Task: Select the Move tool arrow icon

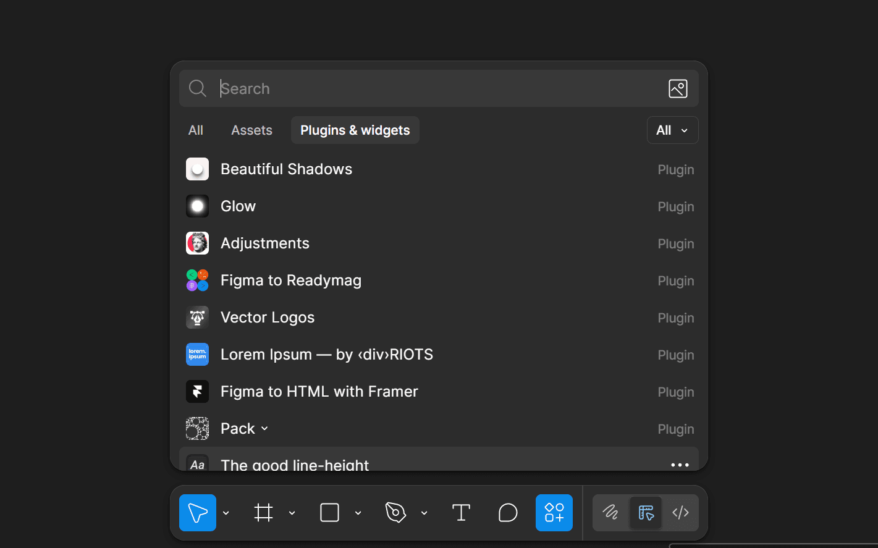Action: (198, 513)
